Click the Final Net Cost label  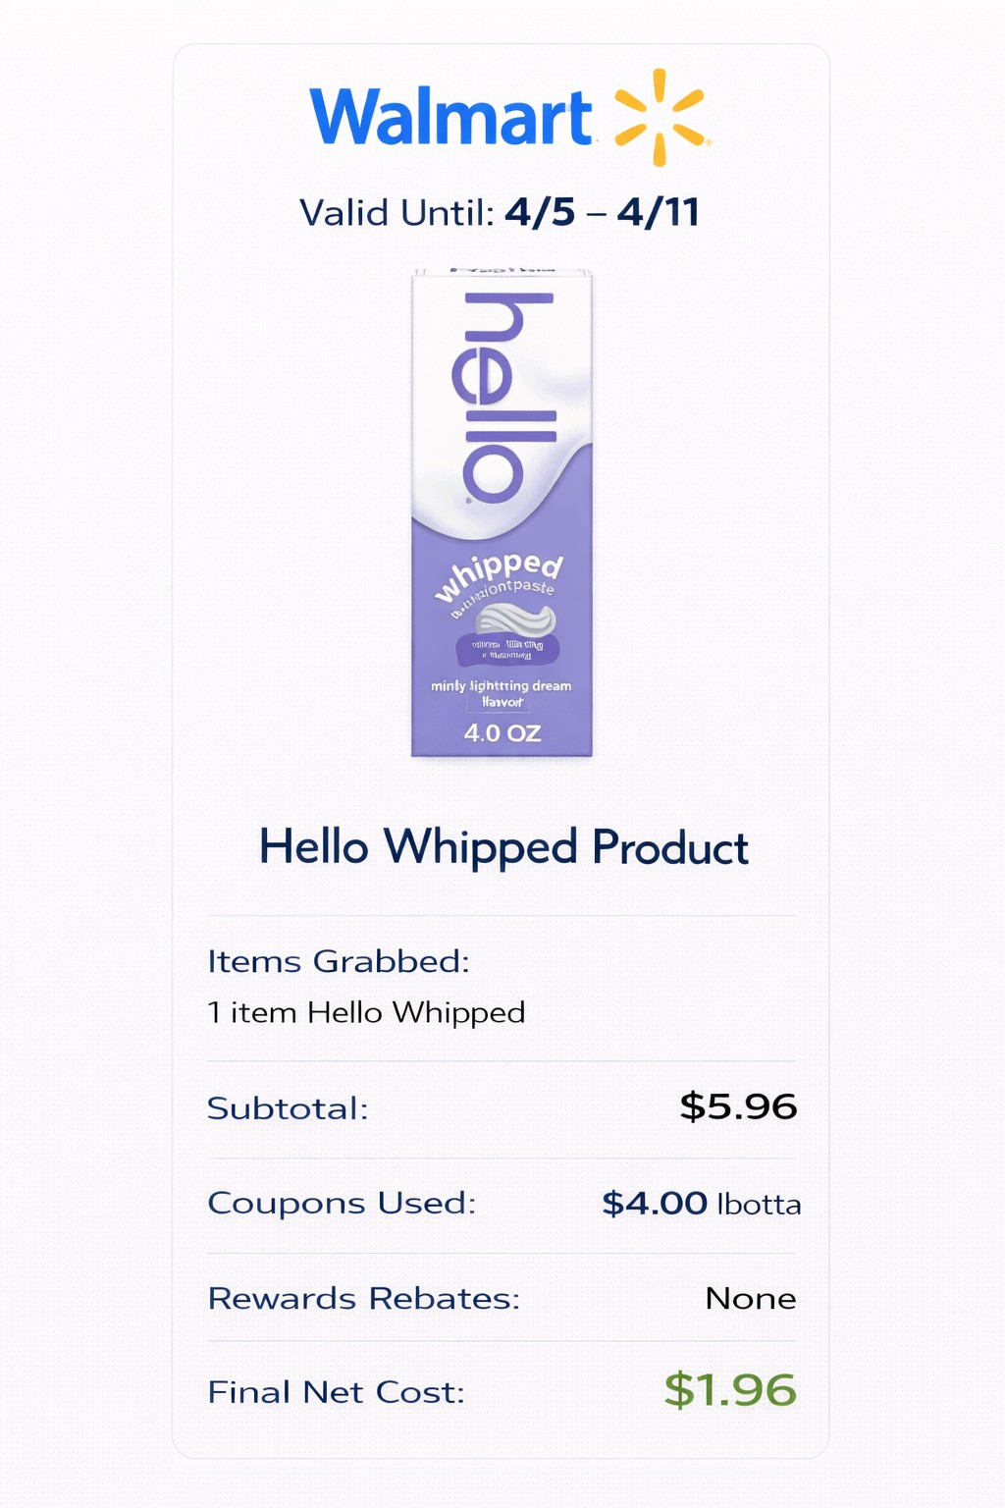pos(336,1392)
